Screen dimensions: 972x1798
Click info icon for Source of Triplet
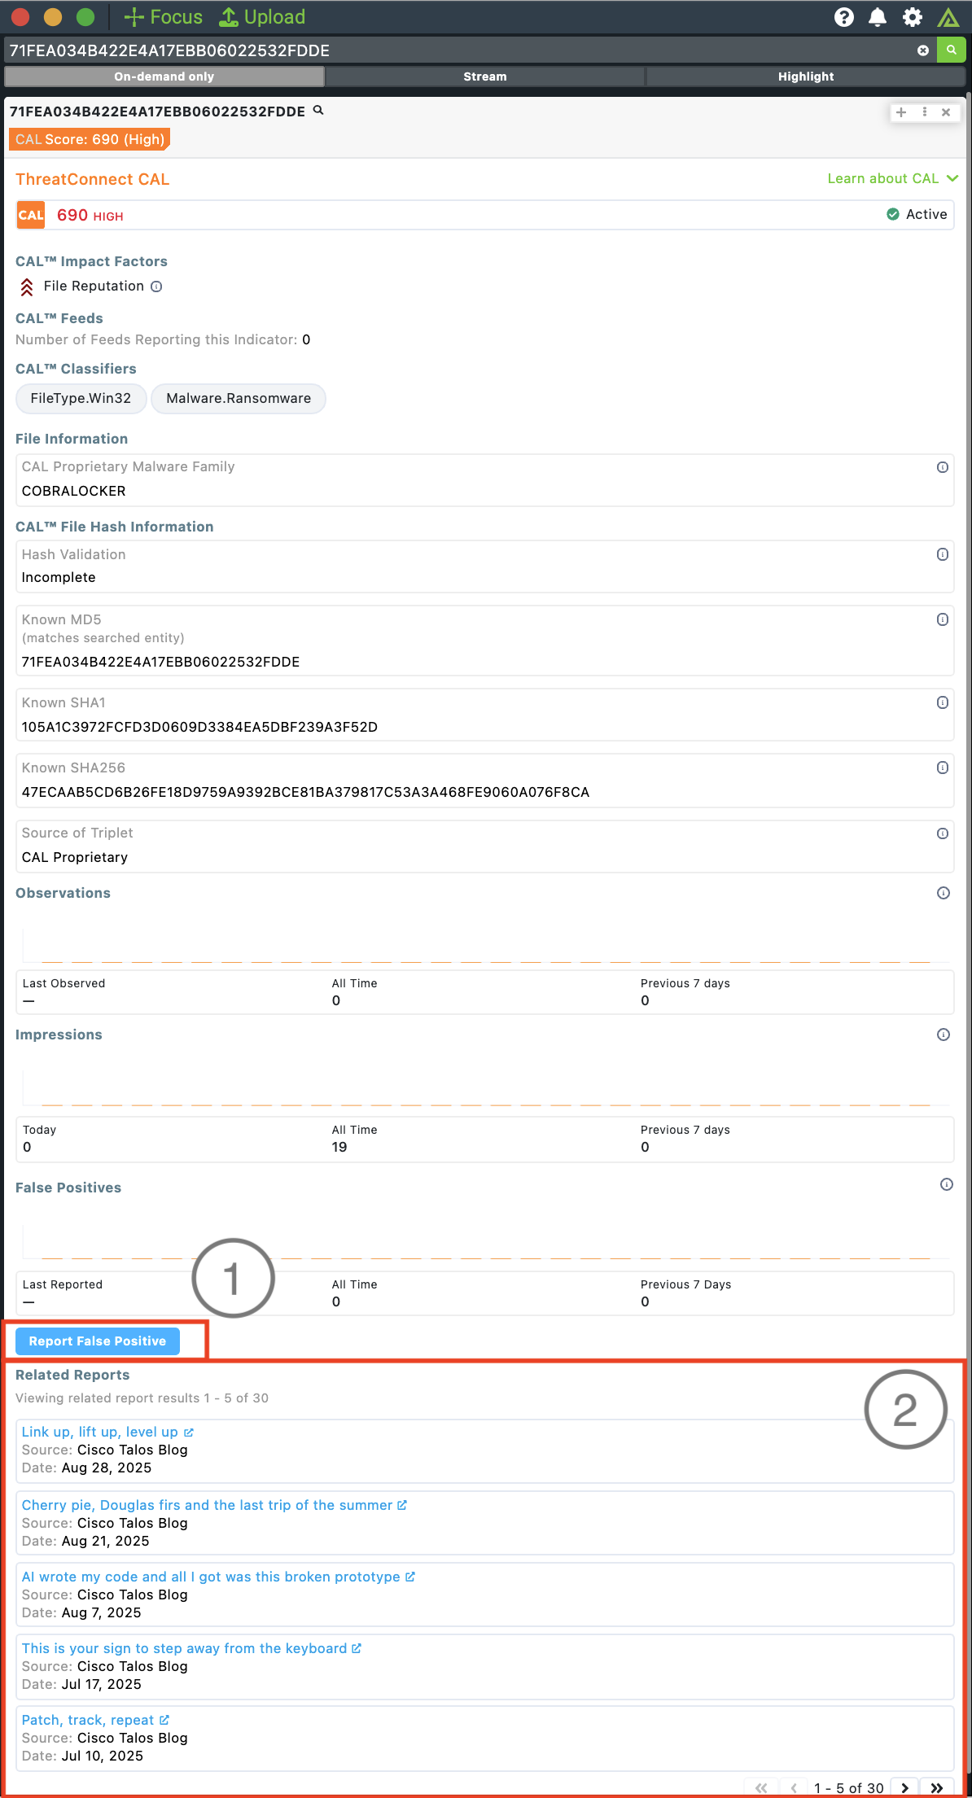[x=943, y=833]
